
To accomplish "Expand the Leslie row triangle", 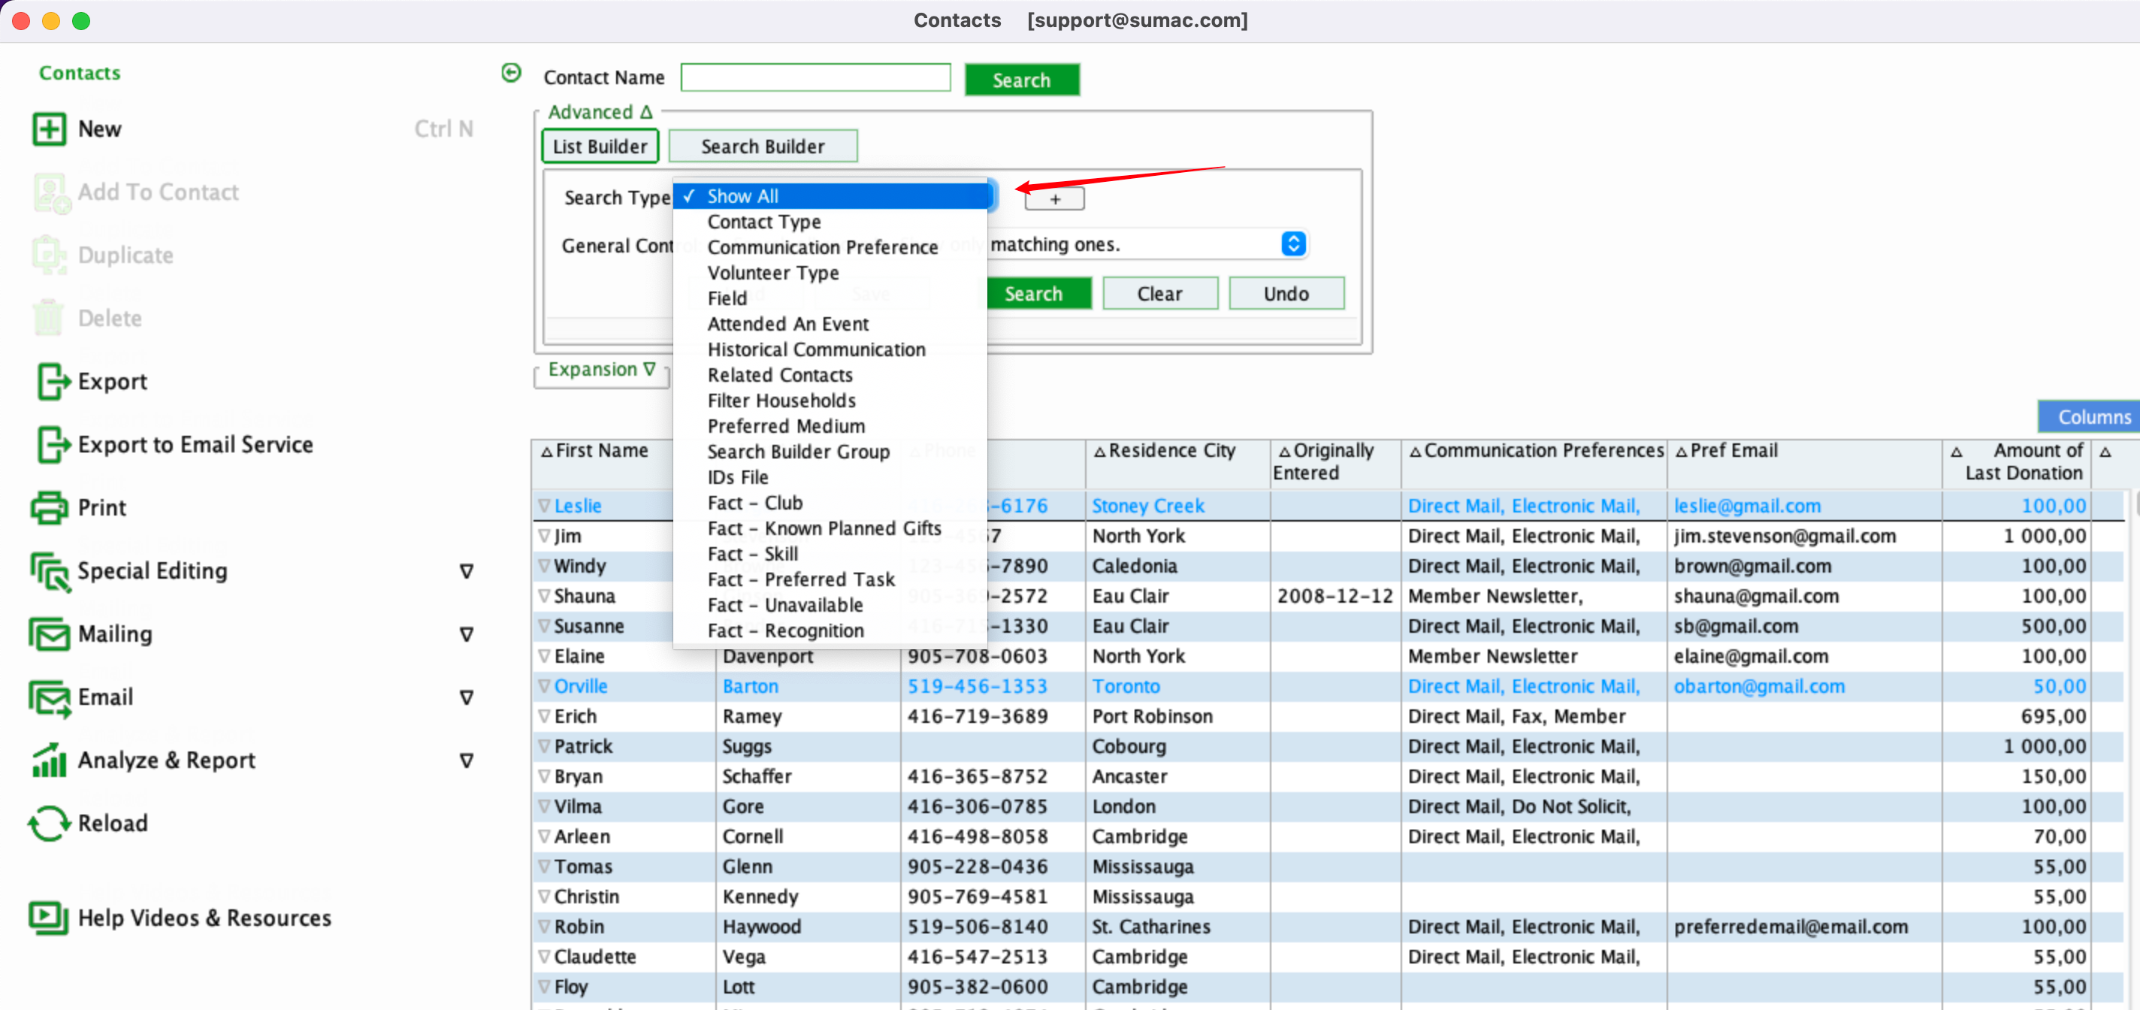I will [x=544, y=506].
